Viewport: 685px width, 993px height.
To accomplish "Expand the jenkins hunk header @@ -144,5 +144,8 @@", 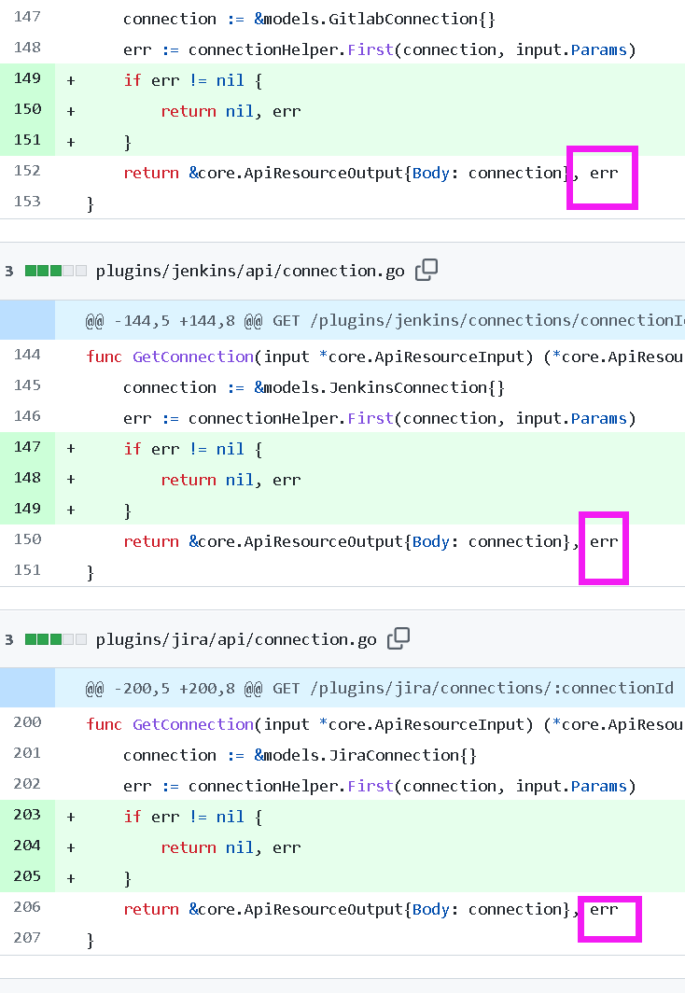I will 27,320.
